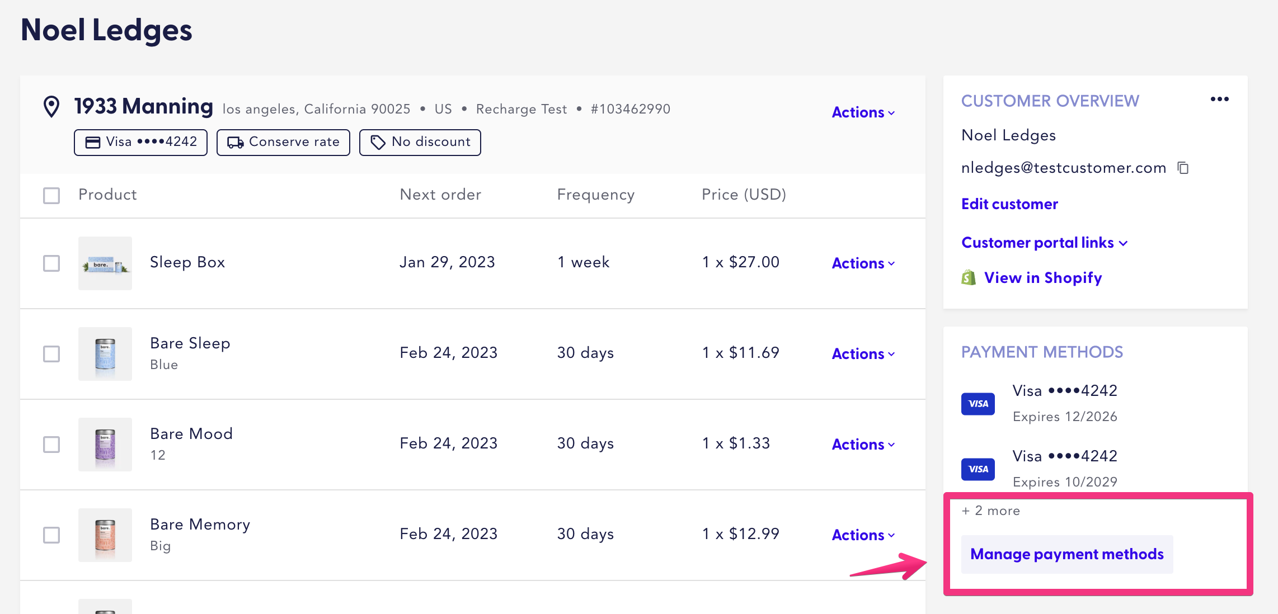Click the 1 x $11.69 price
This screenshot has width=1278, height=614.
741,353
